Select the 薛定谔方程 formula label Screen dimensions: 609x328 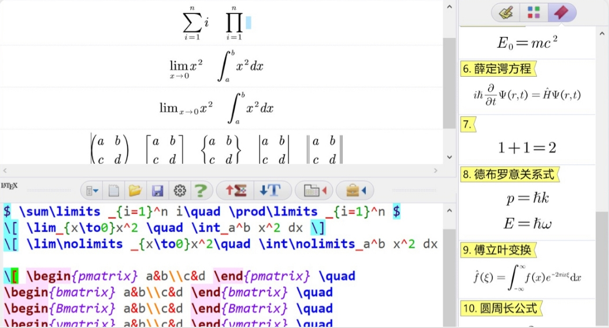click(x=497, y=69)
